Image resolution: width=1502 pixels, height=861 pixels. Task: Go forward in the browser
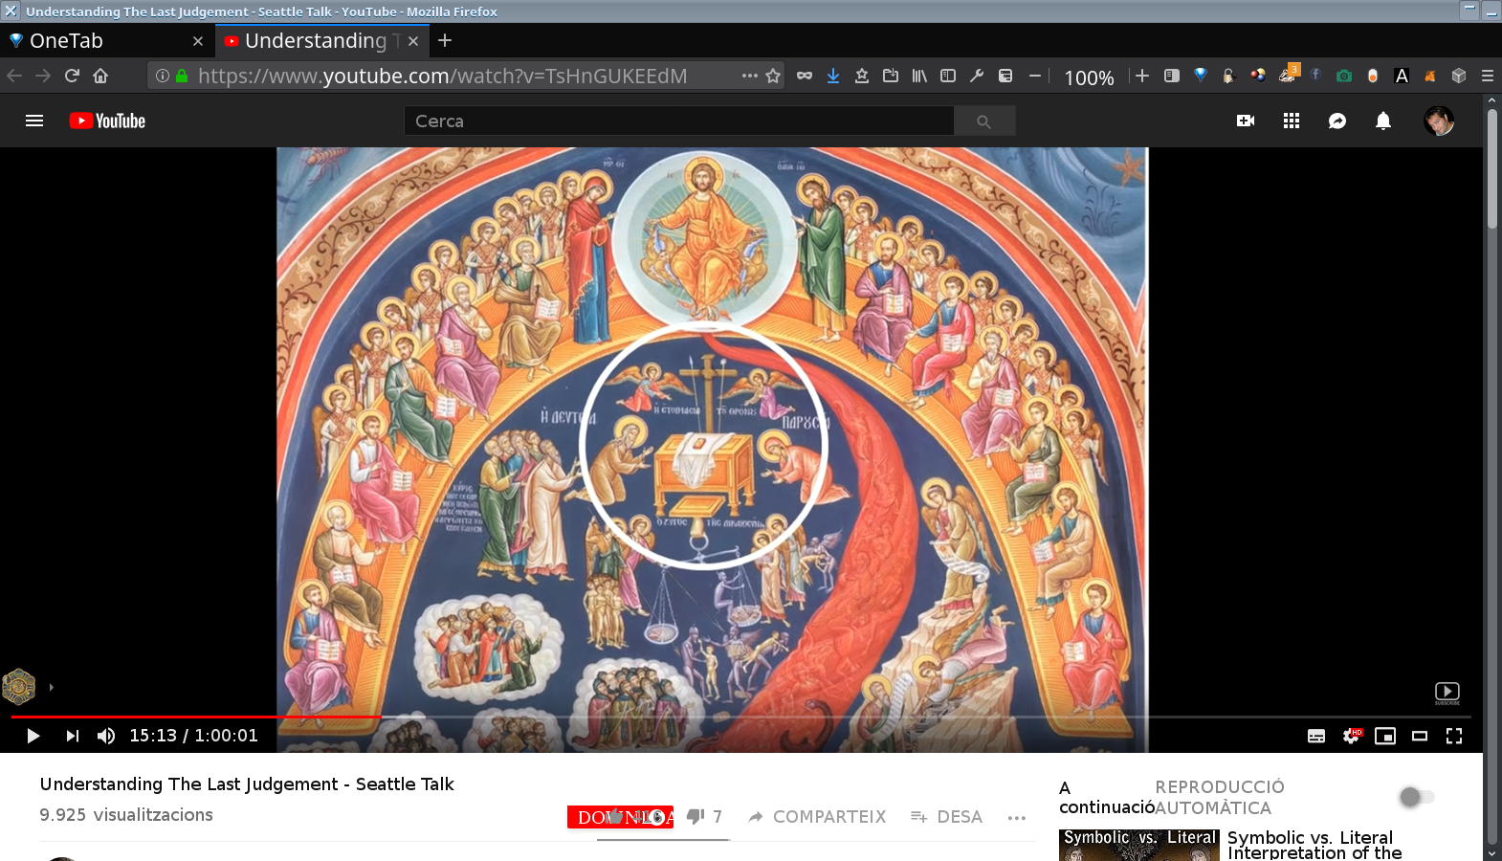[x=43, y=76]
